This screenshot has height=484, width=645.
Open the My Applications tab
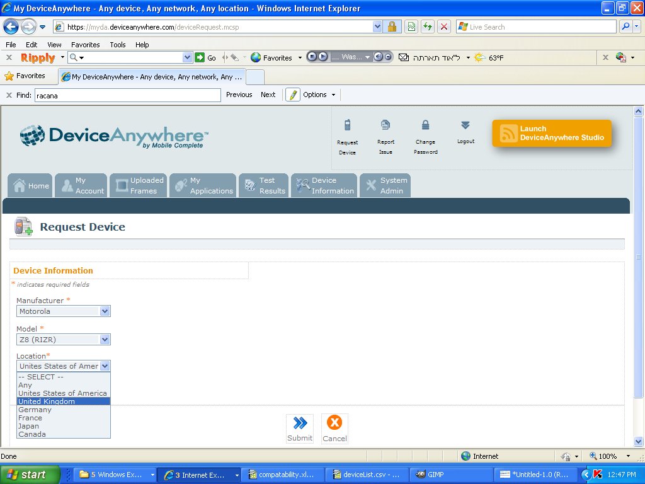(203, 186)
